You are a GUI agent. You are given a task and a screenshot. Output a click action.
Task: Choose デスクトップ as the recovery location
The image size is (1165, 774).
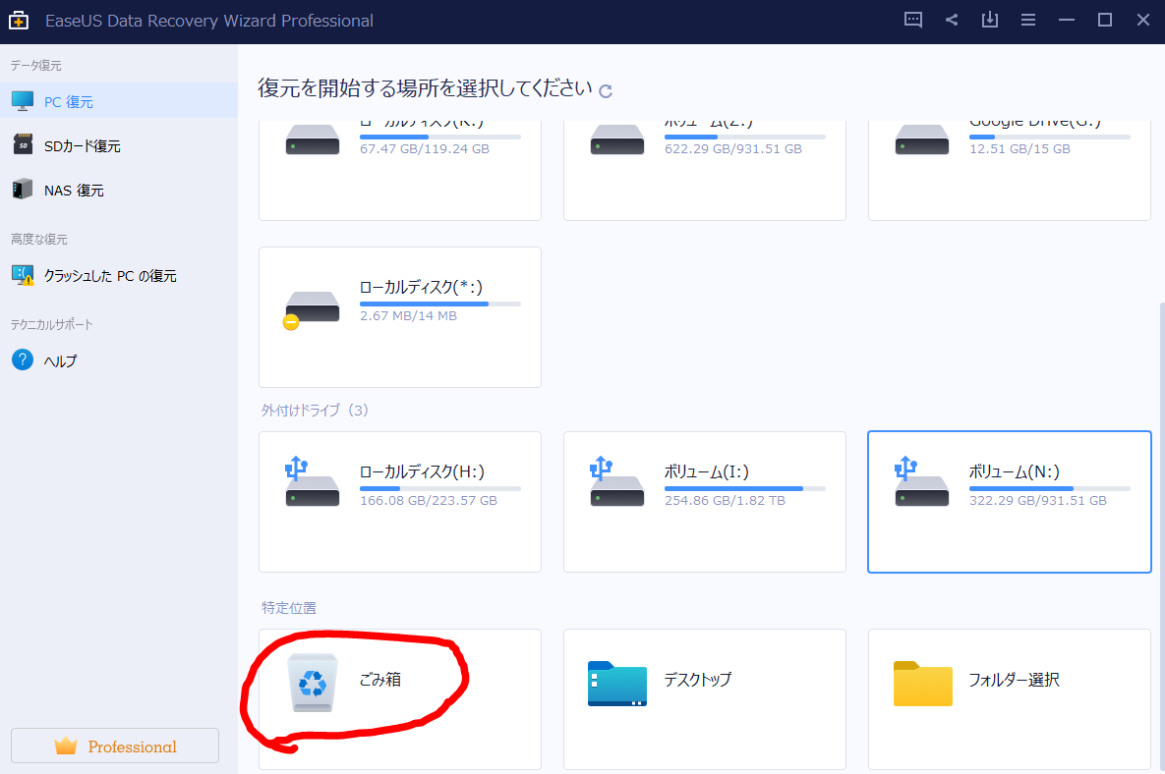coord(704,699)
